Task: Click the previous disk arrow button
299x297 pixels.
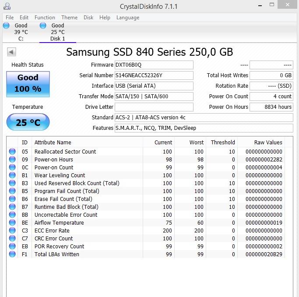Action: click(x=11, y=52)
